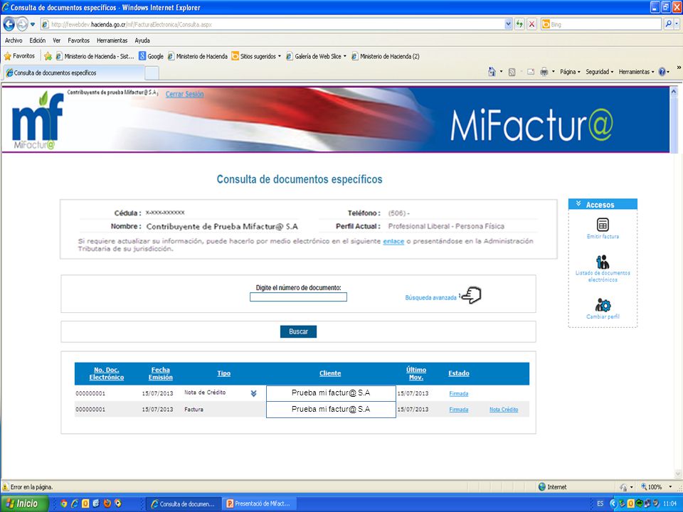Click the Buscar button
The width and height of the screenshot is (683, 512).
[x=298, y=332]
